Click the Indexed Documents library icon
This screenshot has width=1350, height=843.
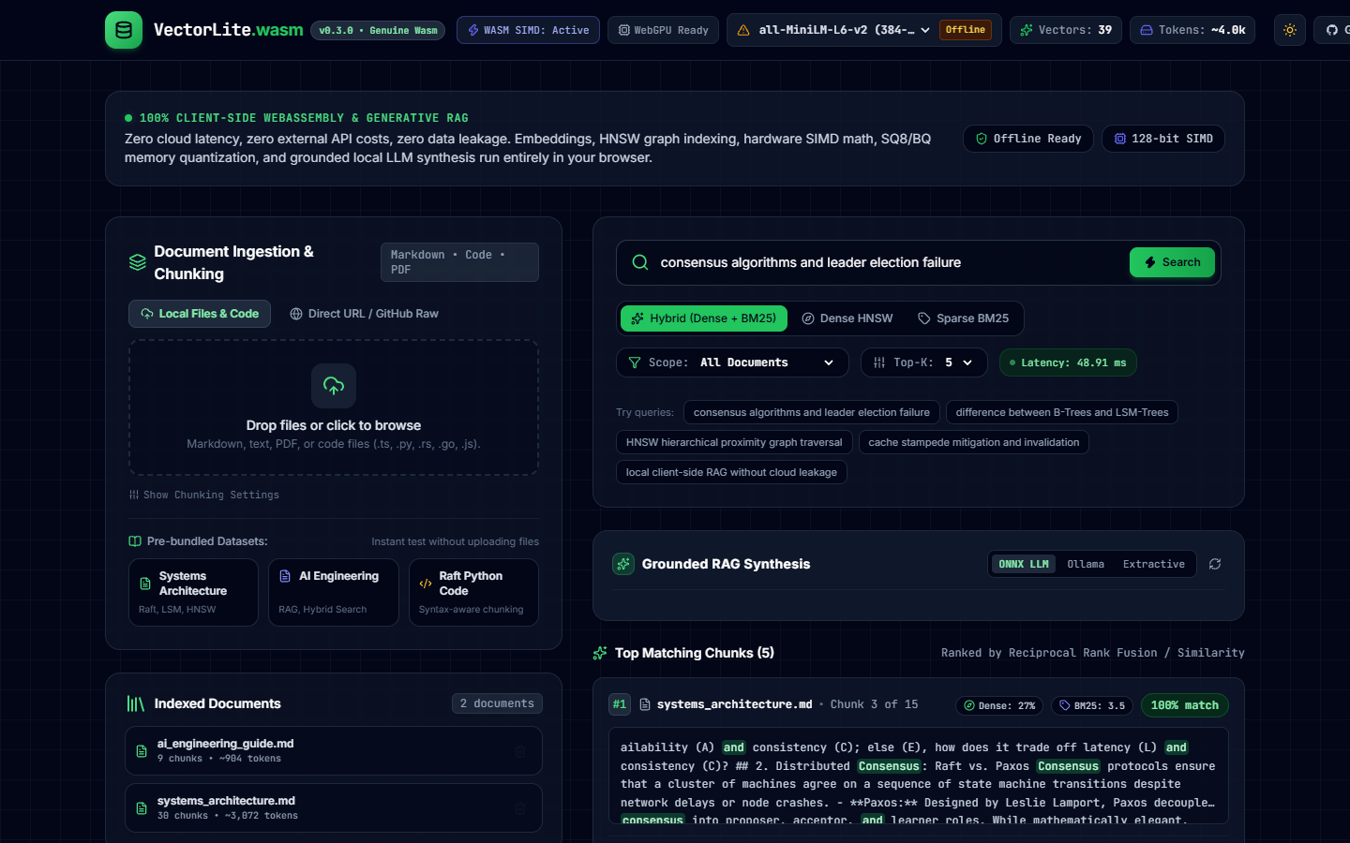(136, 703)
